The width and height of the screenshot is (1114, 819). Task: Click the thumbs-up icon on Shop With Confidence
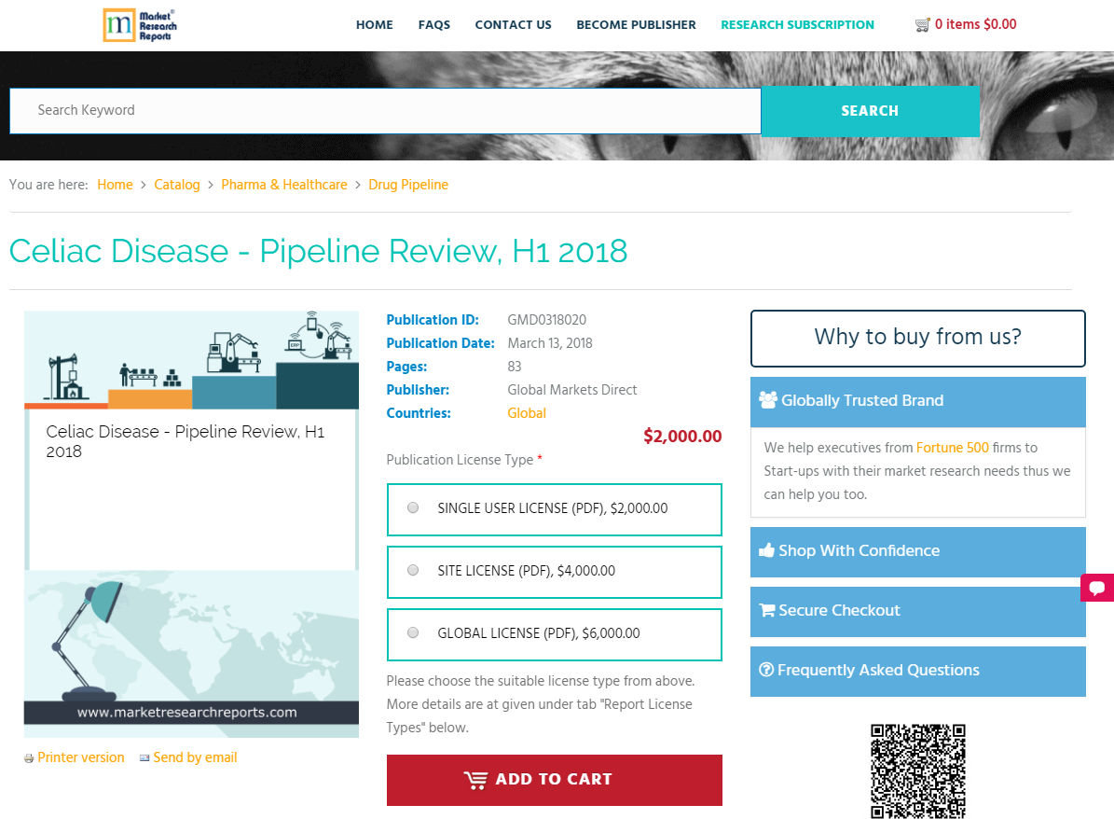pyautogui.click(x=768, y=550)
